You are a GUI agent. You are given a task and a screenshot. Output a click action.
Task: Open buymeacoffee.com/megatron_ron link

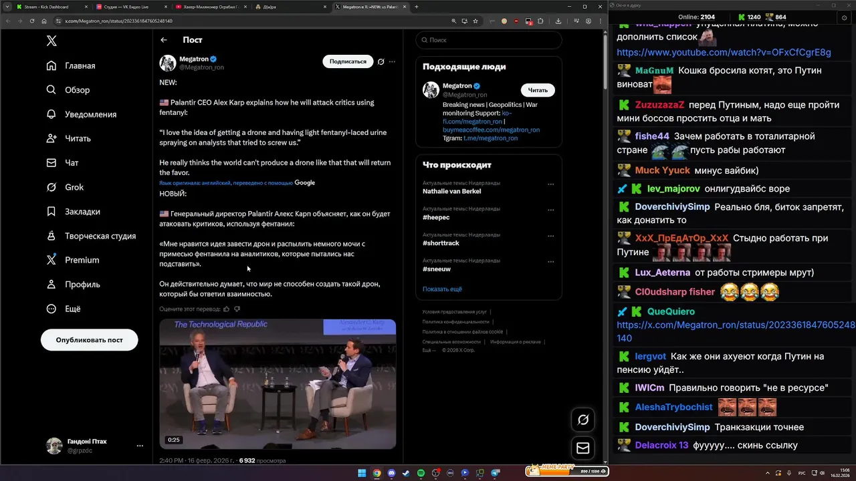pos(491,130)
